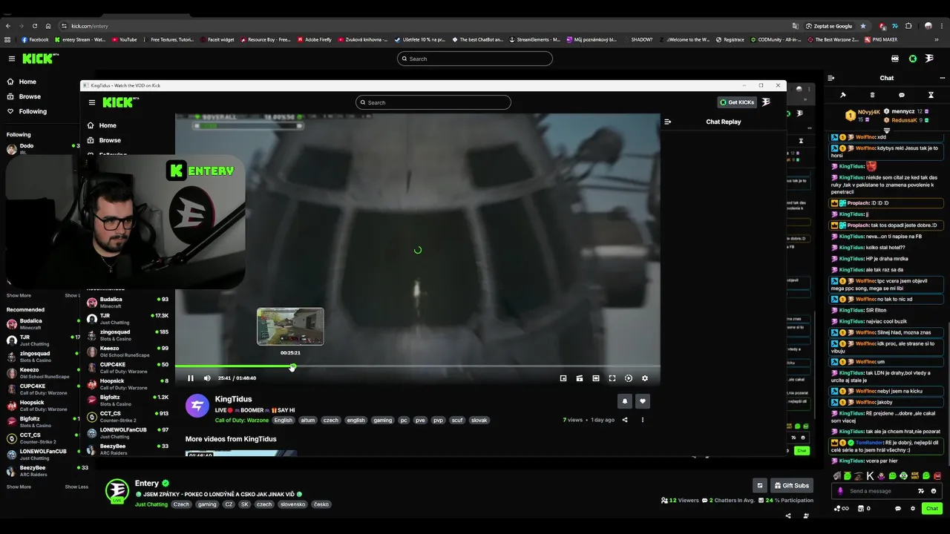Viewport: 950px width, 534px height.
Task: Enable notifications bell for KingTidus
Action: click(625, 401)
